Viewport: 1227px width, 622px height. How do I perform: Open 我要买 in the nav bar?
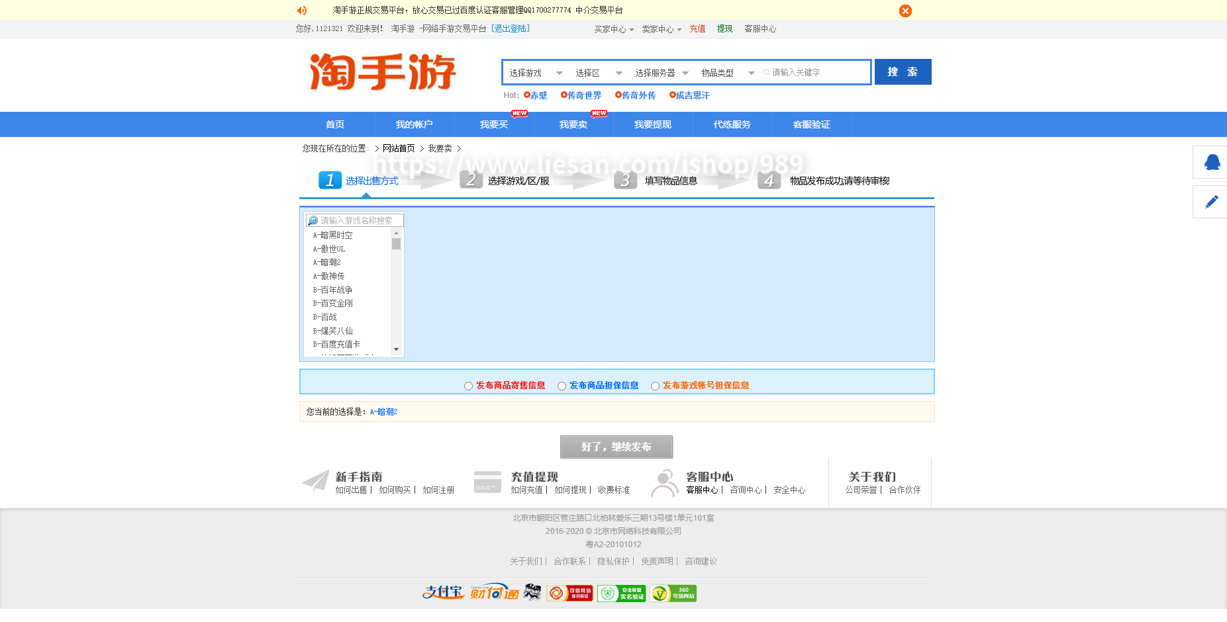[x=494, y=124]
